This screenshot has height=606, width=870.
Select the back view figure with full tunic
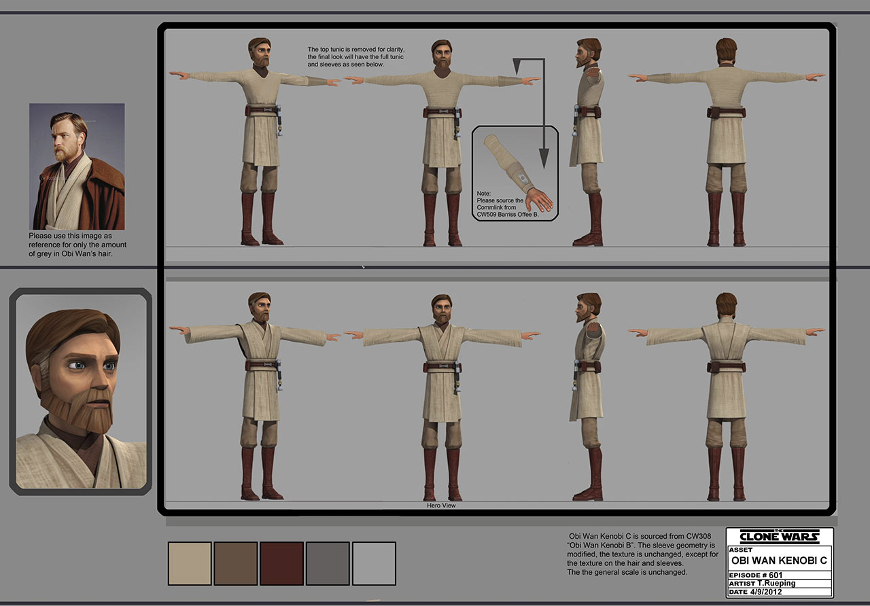pyautogui.click(x=727, y=397)
